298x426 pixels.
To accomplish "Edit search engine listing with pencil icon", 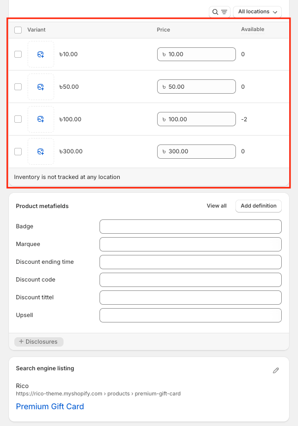I will point(276,370).
